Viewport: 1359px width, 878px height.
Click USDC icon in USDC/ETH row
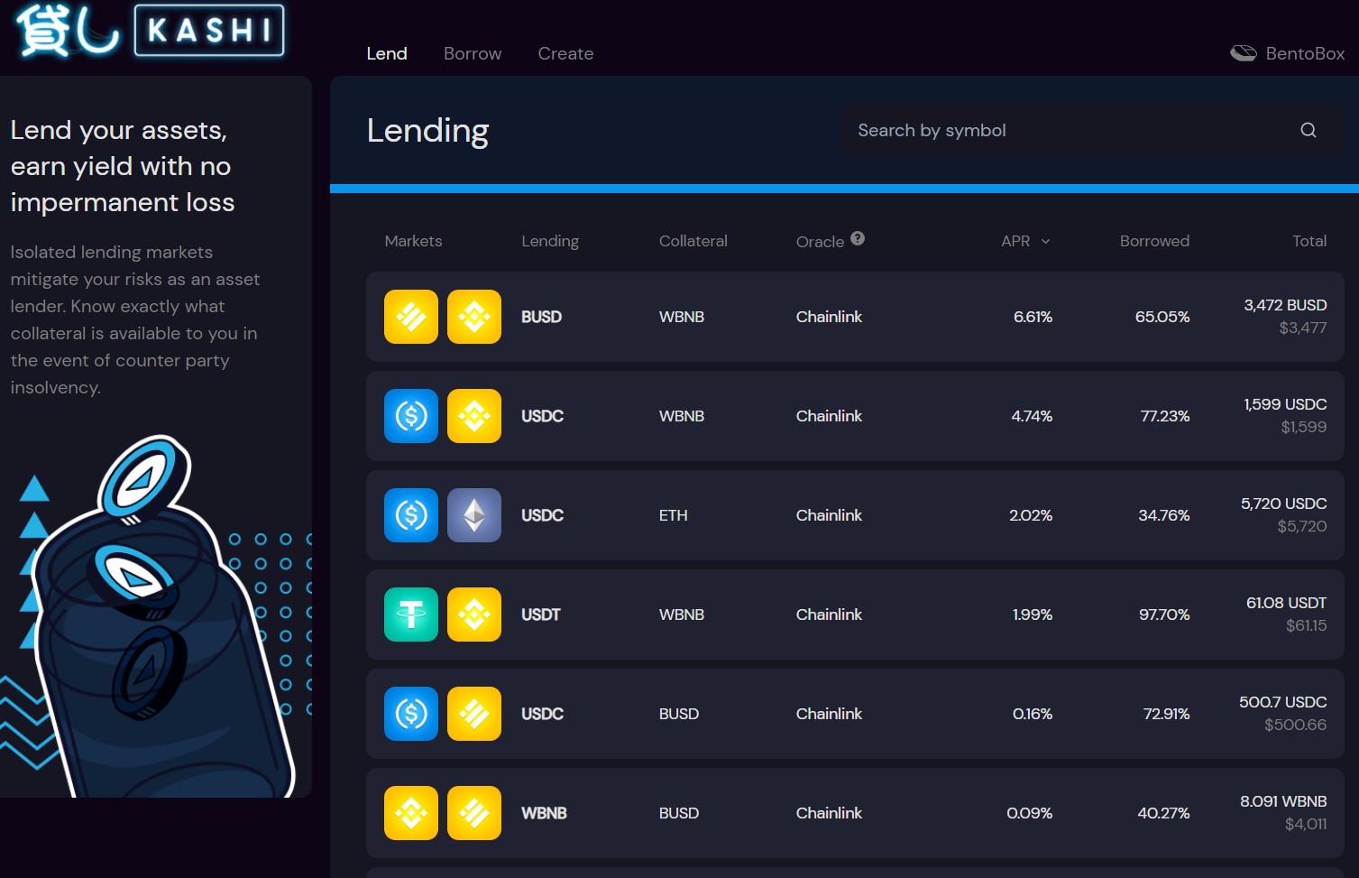[411, 515]
